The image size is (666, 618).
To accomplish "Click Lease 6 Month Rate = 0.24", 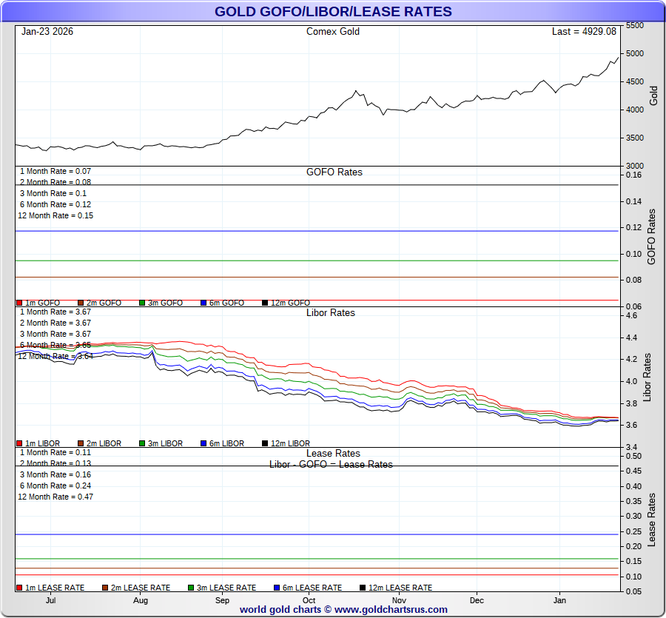I will click(x=55, y=486).
